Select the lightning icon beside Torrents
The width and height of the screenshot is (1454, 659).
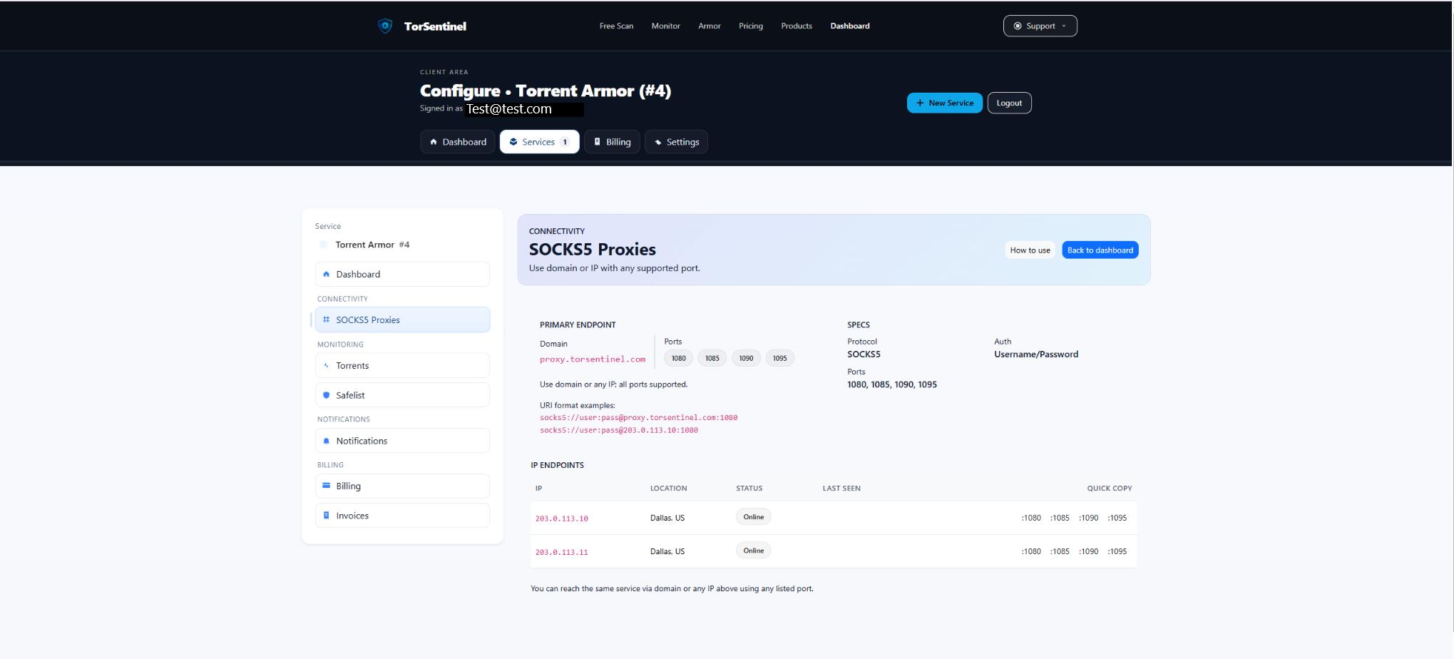pos(327,365)
